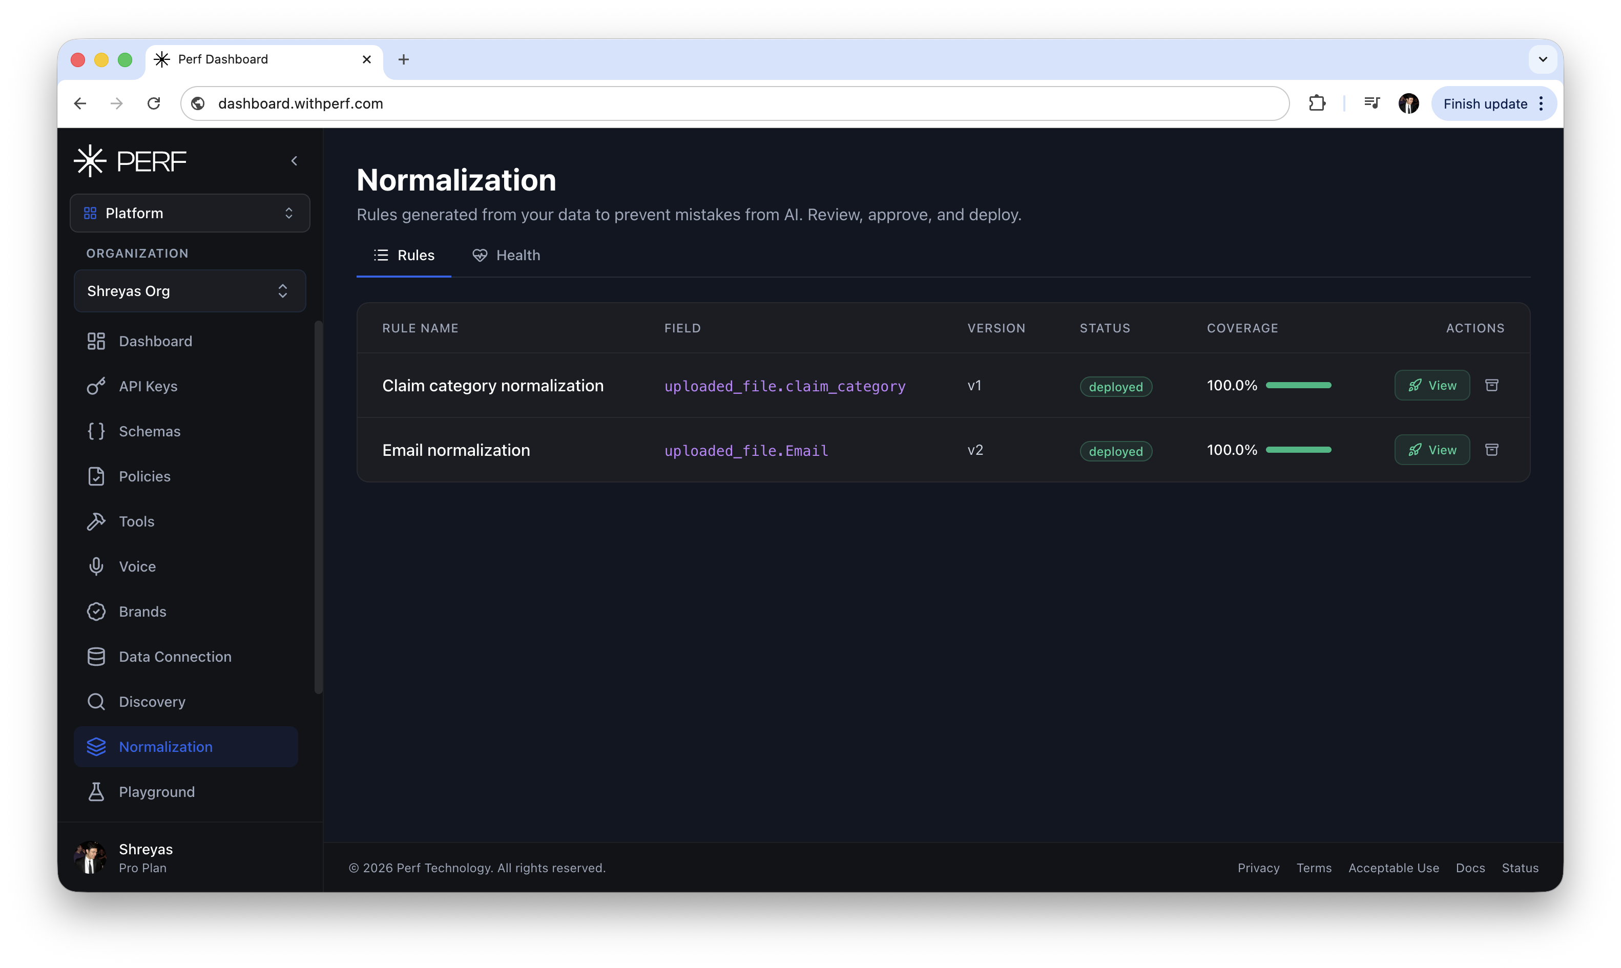
Task: Switch to the Health tab
Action: pos(506,255)
